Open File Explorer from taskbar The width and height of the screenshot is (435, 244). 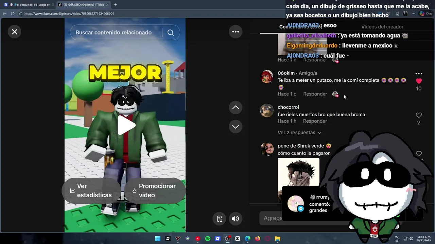[278, 239]
